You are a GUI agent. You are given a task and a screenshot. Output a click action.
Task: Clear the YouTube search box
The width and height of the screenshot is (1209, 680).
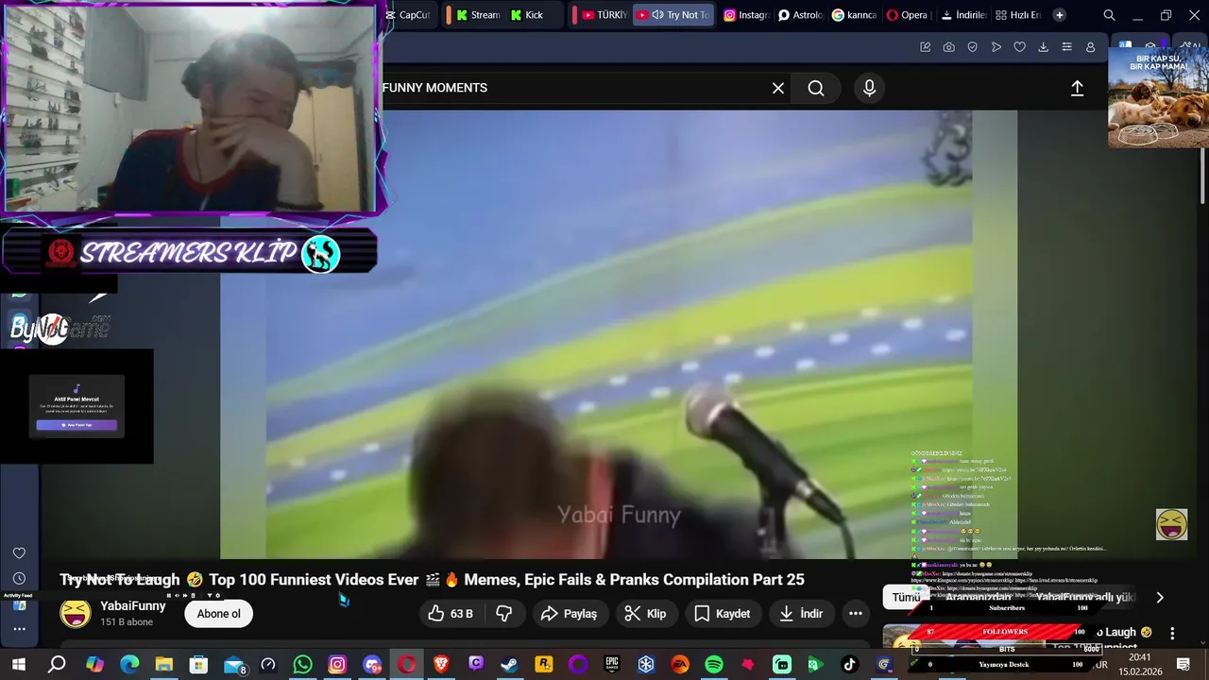pos(778,88)
